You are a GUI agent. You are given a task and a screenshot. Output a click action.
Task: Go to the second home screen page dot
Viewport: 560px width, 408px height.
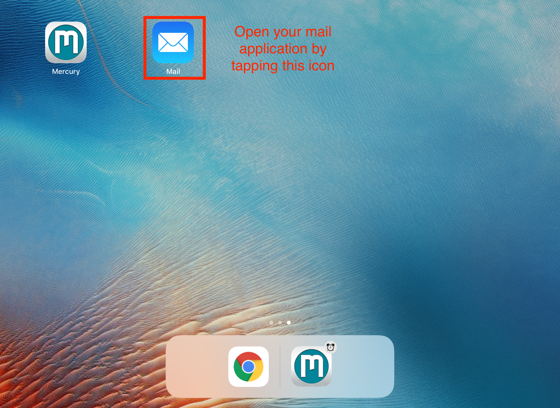click(x=280, y=323)
